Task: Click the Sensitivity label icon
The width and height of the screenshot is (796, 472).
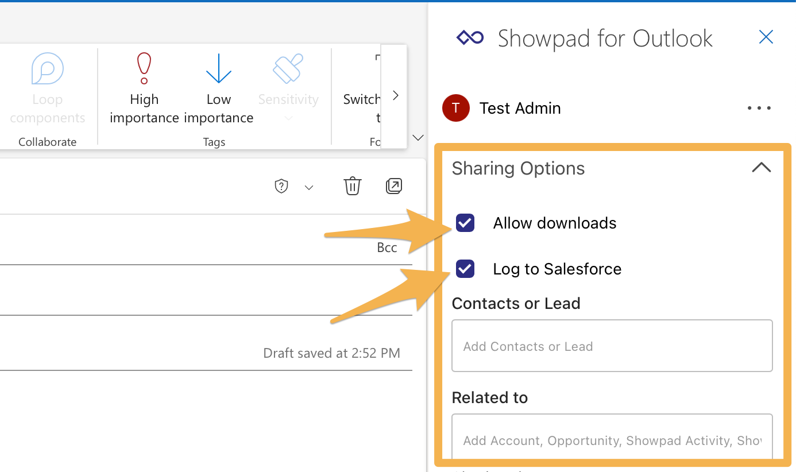Action: pyautogui.click(x=288, y=68)
